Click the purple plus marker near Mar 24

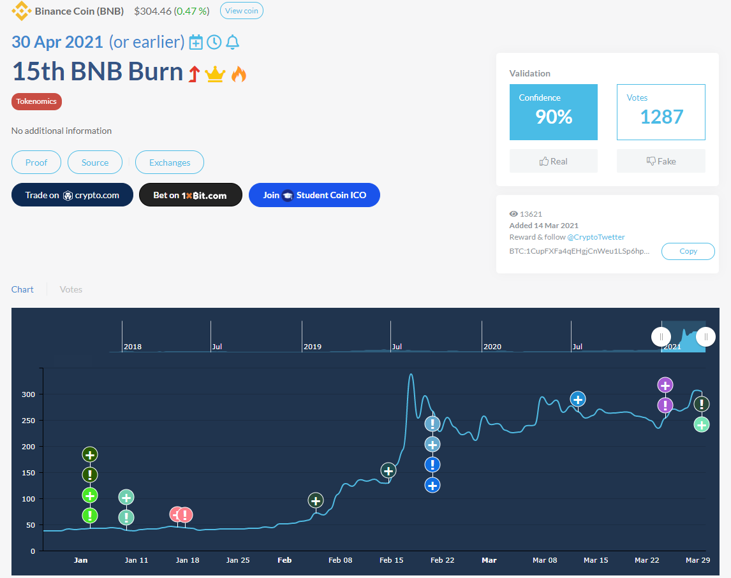(x=665, y=385)
